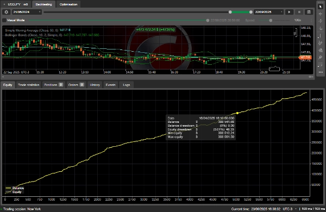Click the 450000 equity axis label
326x212 pixels.
(317, 99)
